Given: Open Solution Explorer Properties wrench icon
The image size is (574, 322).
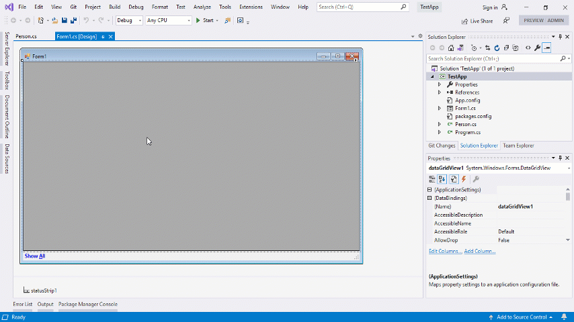Looking at the screenshot, I should [x=538, y=48].
